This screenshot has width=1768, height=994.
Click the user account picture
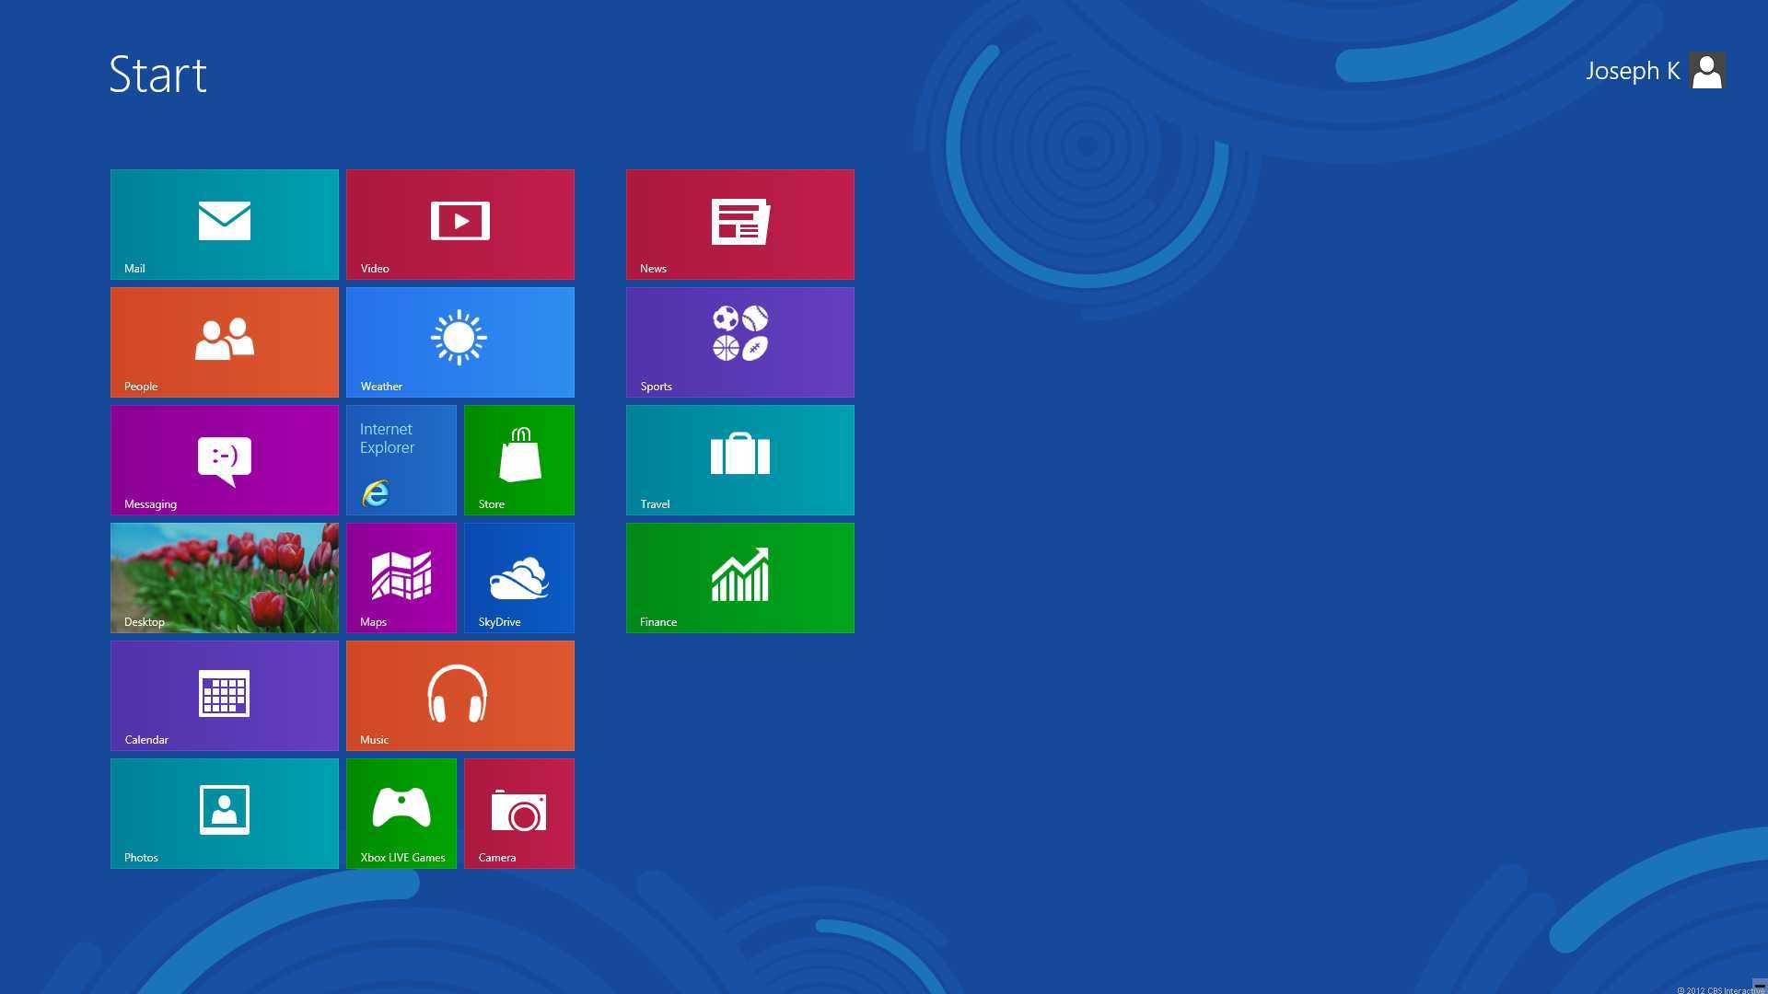coord(1707,71)
